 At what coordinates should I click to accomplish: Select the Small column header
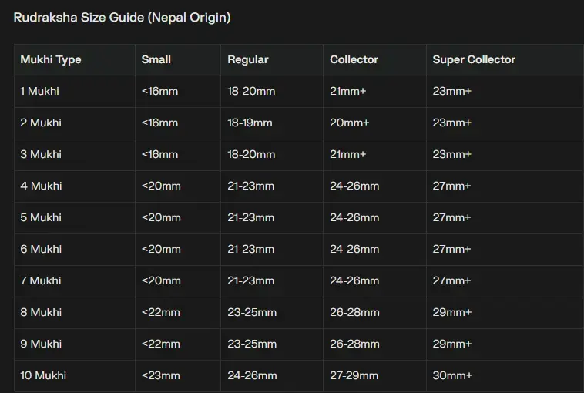pos(156,59)
